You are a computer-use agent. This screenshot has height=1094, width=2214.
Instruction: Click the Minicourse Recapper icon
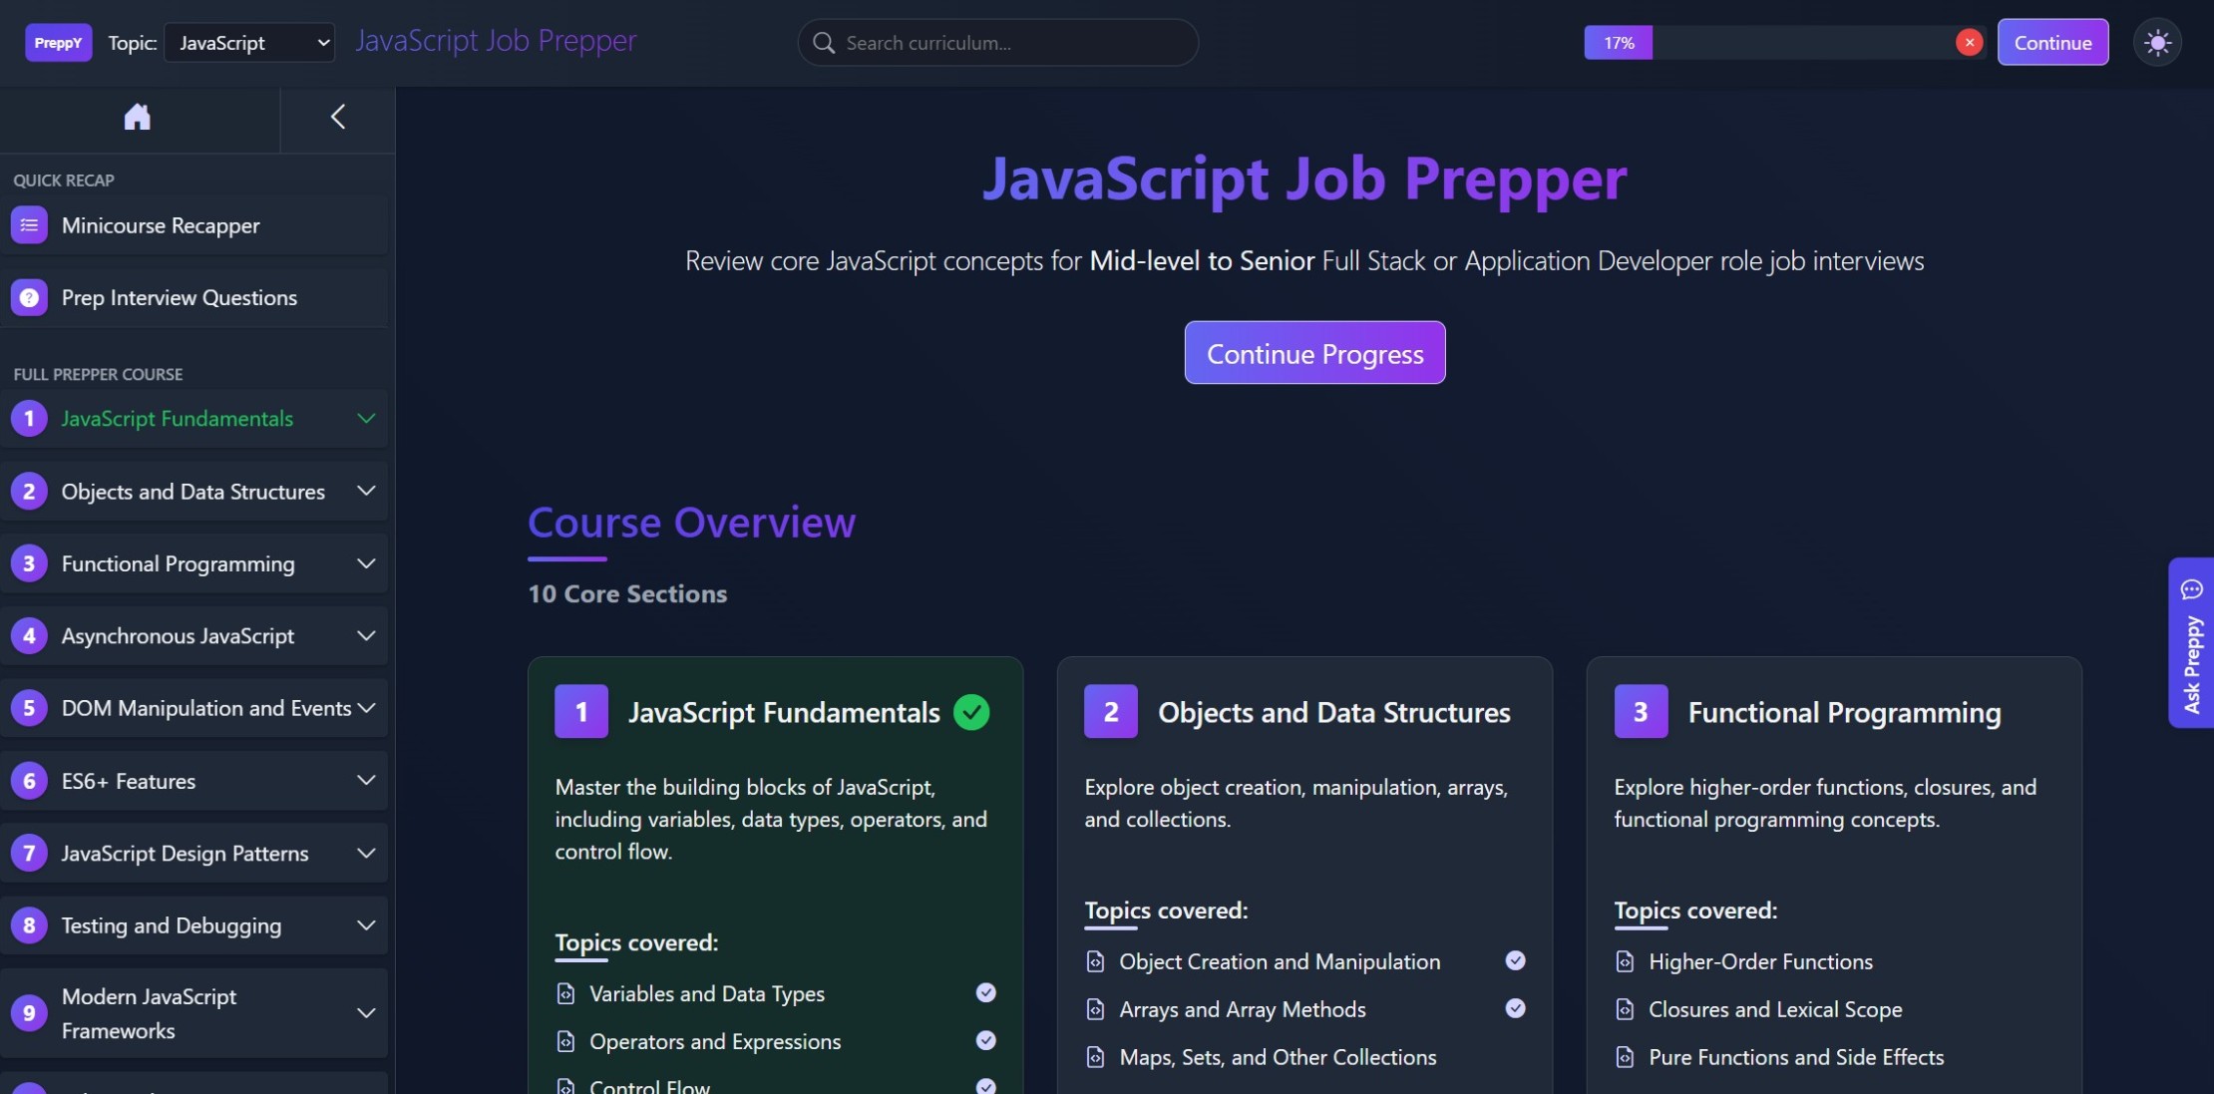point(29,224)
